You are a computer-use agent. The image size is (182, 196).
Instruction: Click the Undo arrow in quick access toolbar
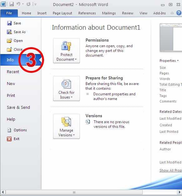tap(18, 4)
